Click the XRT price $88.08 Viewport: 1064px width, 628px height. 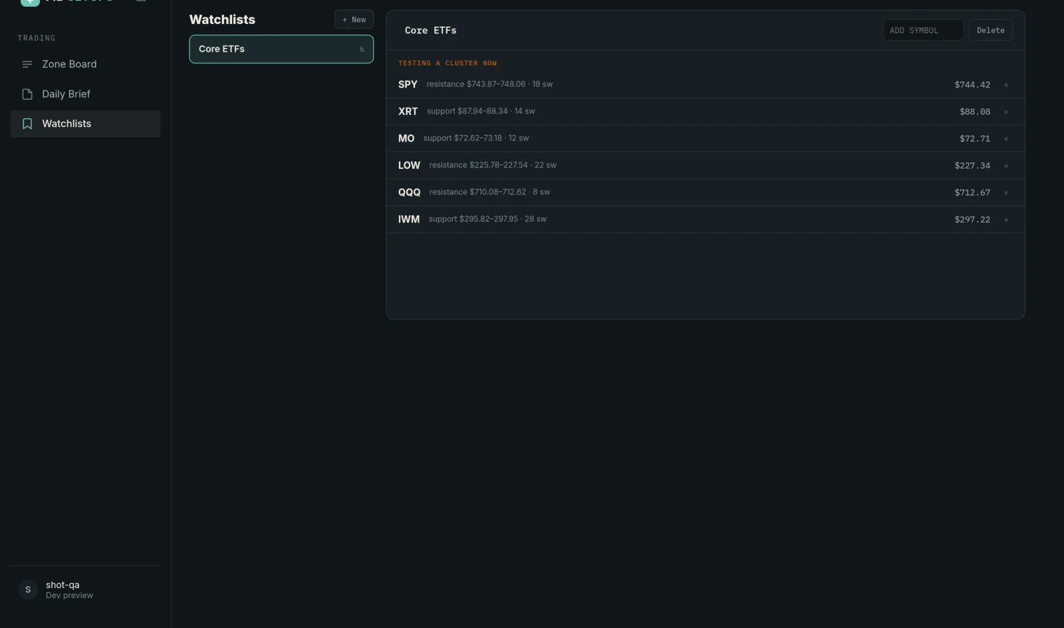[x=975, y=112]
